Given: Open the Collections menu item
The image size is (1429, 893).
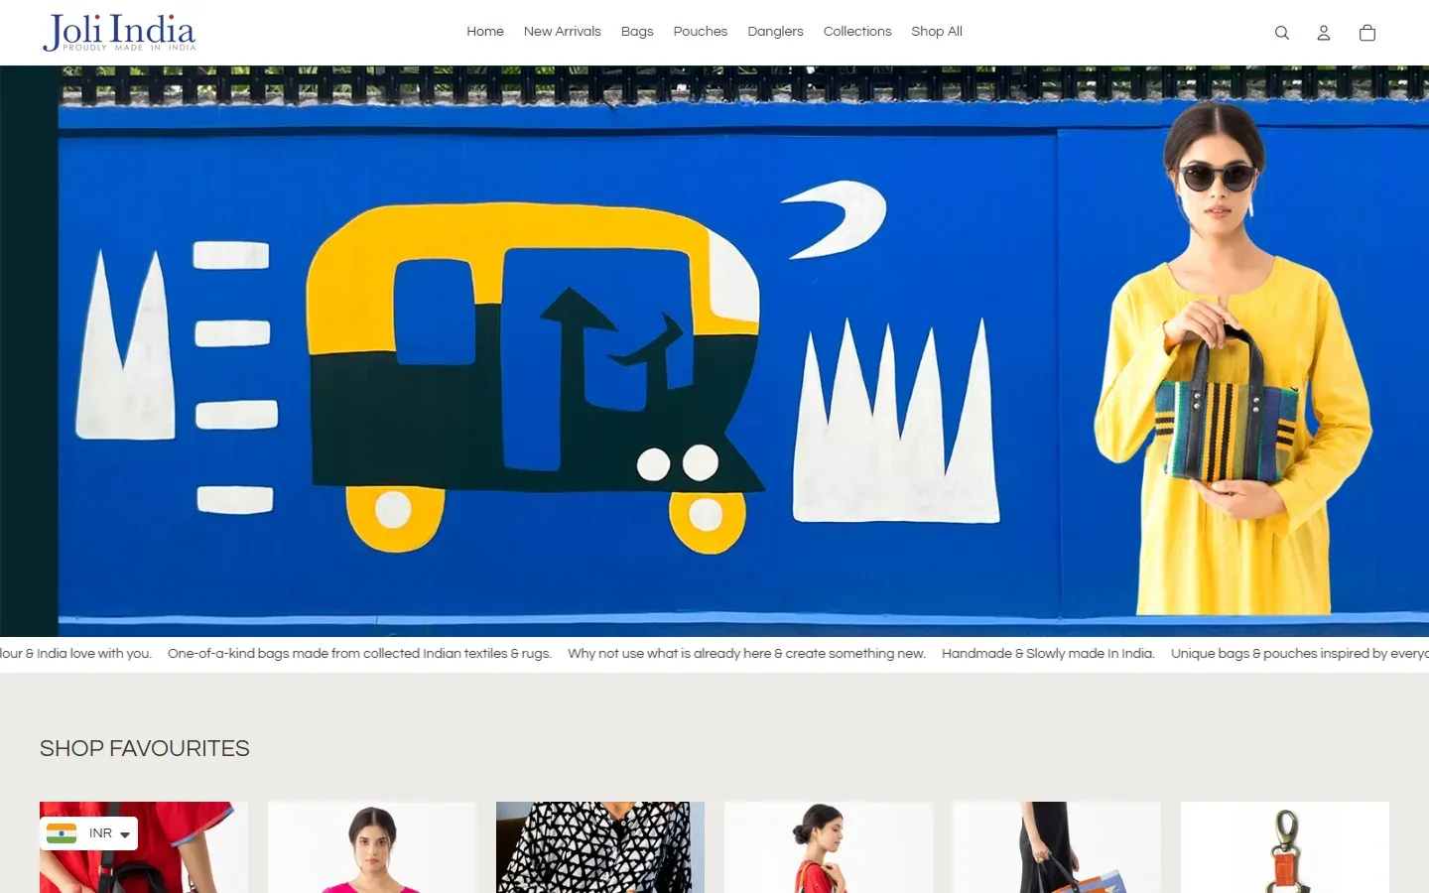Looking at the screenshot, I should pos(857,32).
